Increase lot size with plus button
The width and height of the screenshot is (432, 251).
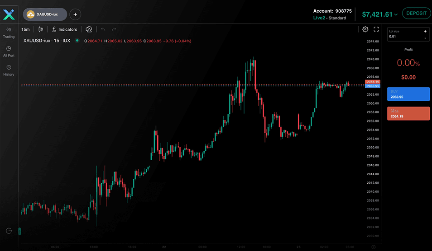pos(425,32)
